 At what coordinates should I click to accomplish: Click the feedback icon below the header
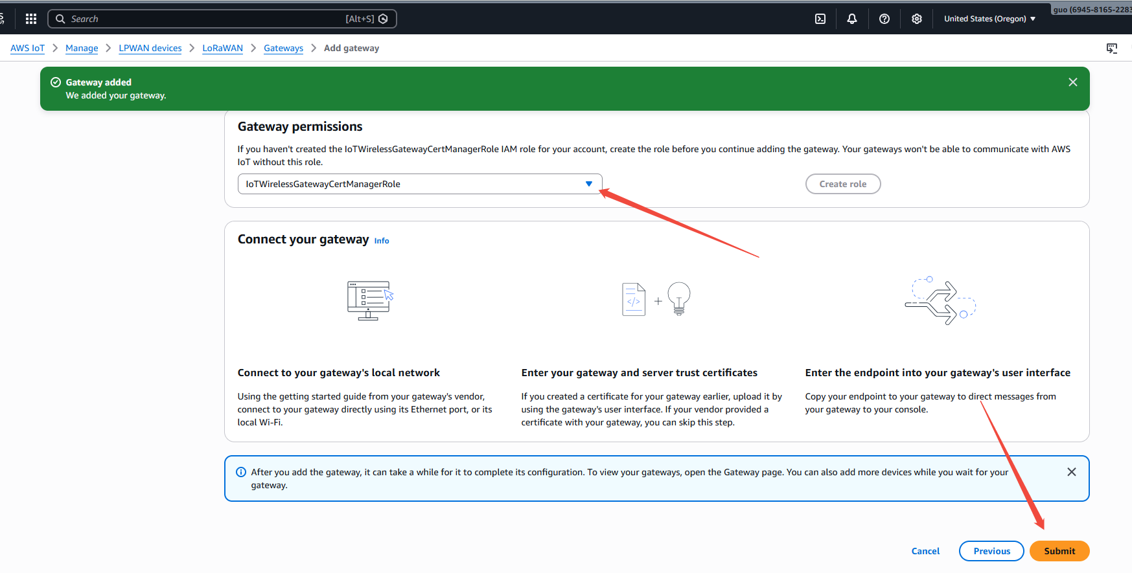[x=1112, y=49]
